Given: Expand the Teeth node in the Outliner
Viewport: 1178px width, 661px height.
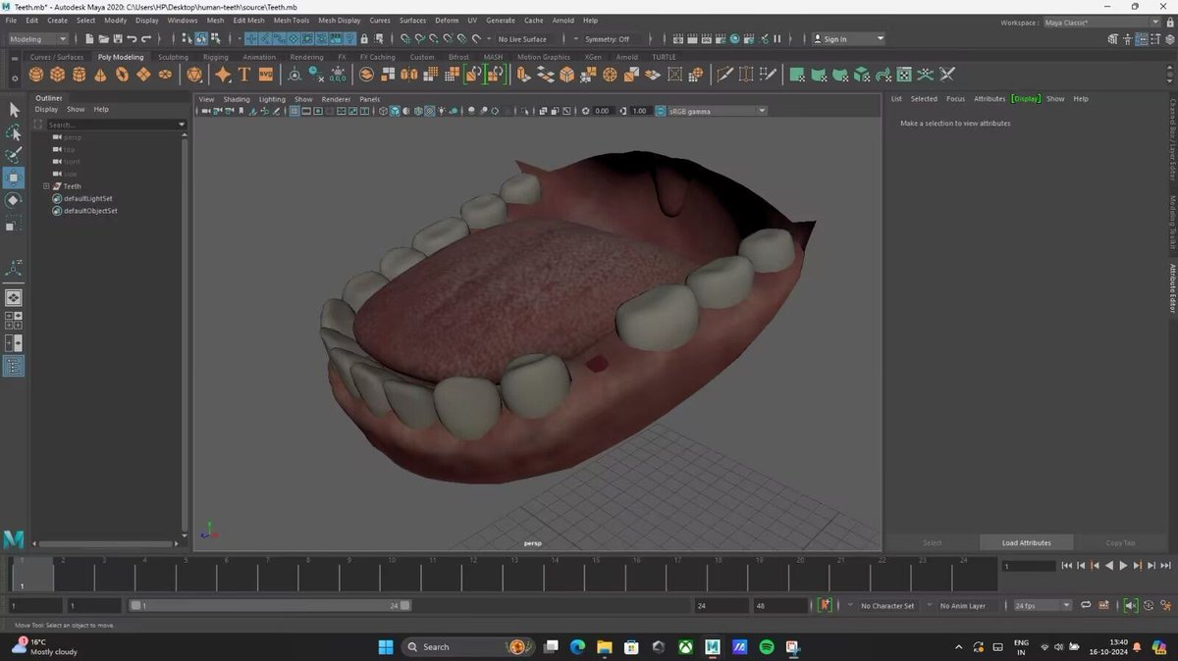Looking at the screenshot, I should tap(47, 185).
